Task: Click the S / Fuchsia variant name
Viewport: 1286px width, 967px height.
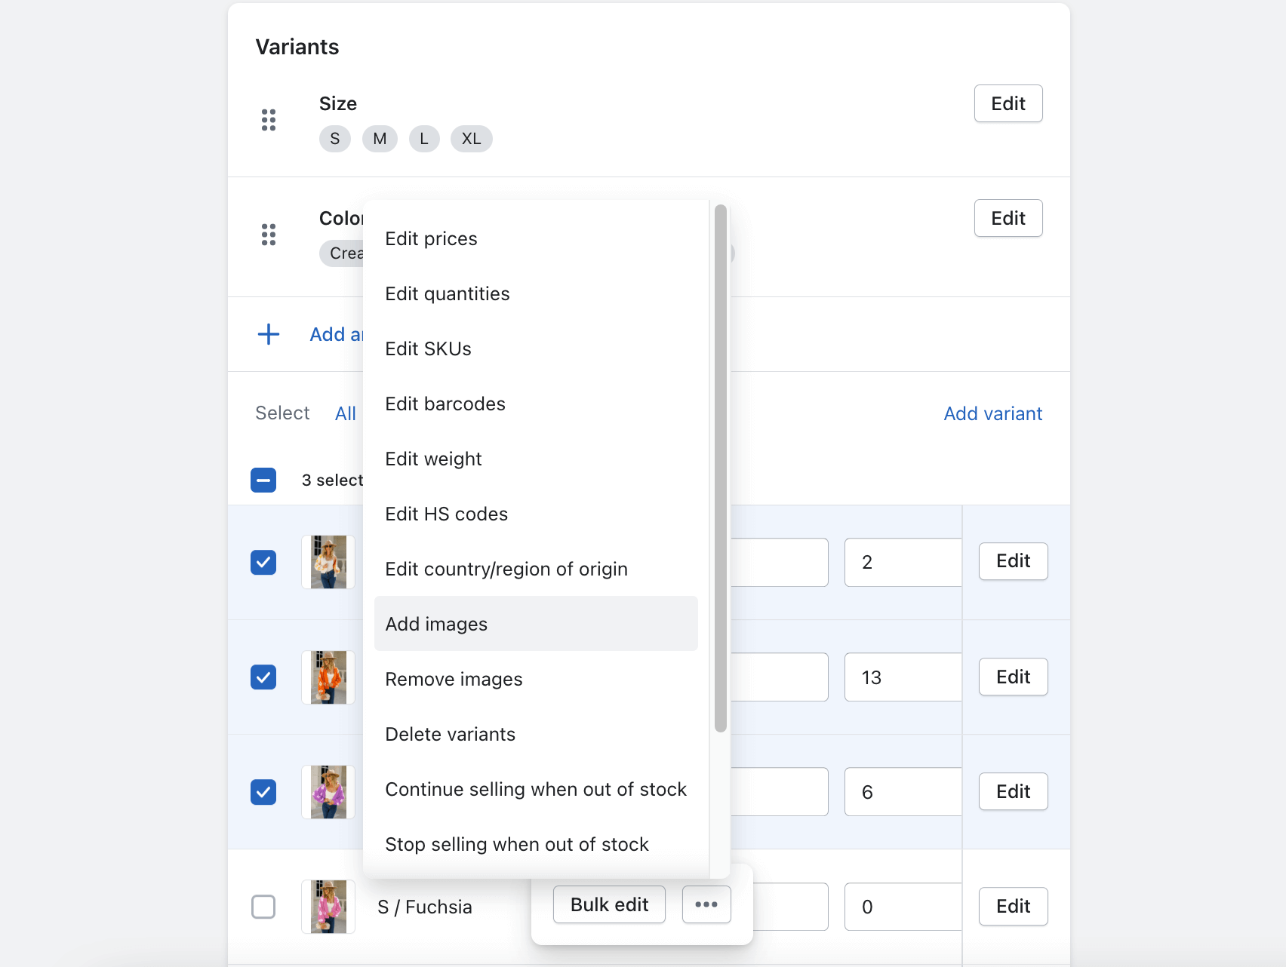Action: [x=425, y=907]
